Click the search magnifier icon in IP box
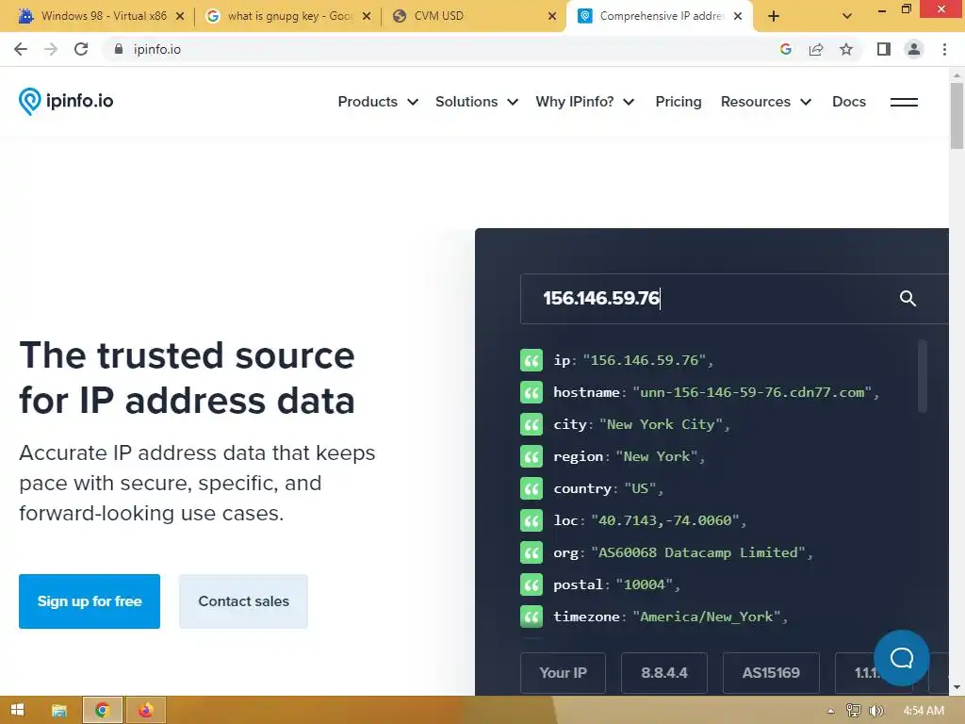Viewport: 965px width, 724px height. click(908, 299)
